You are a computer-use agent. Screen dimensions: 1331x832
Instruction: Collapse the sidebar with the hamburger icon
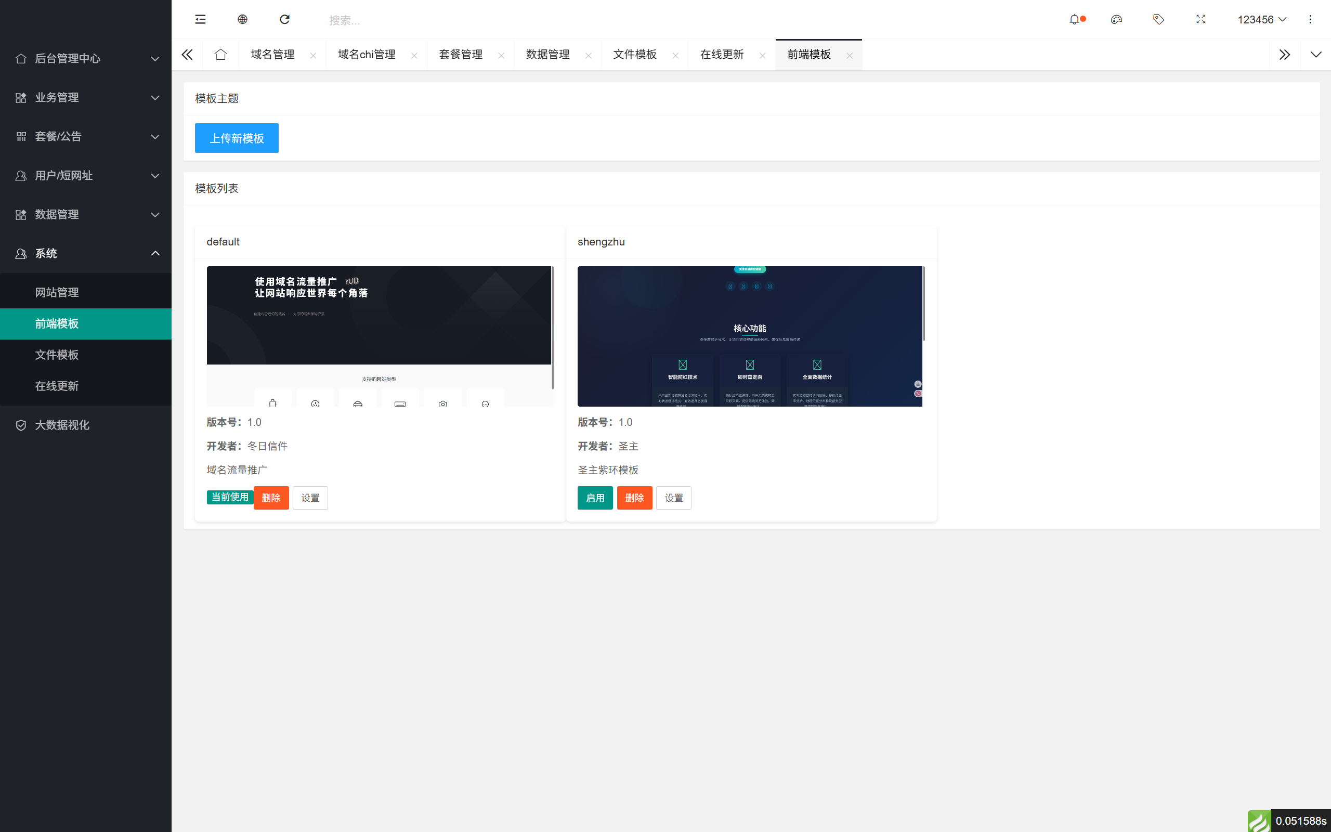200,19
